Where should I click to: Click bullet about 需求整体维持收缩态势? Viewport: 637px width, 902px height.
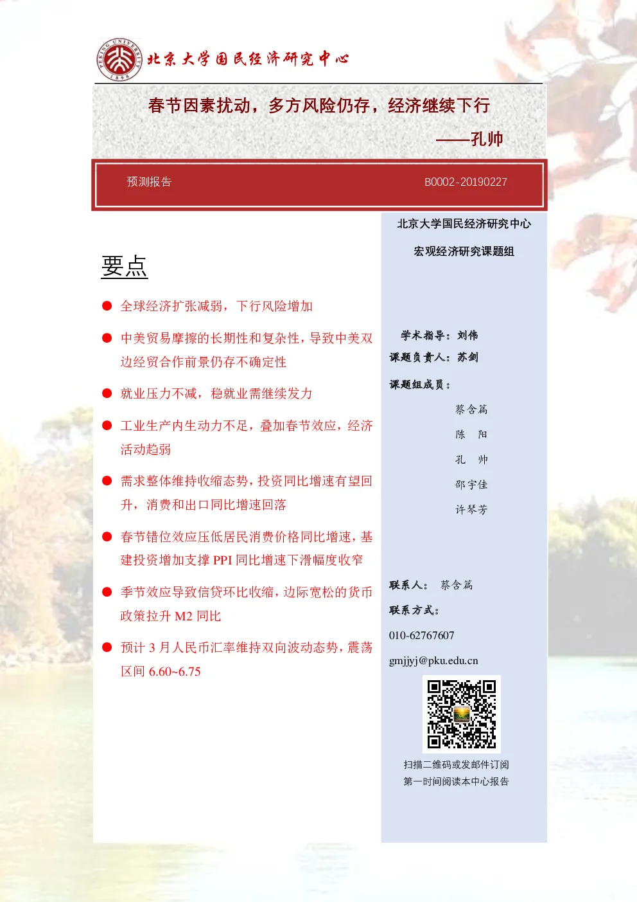[247, 492]
